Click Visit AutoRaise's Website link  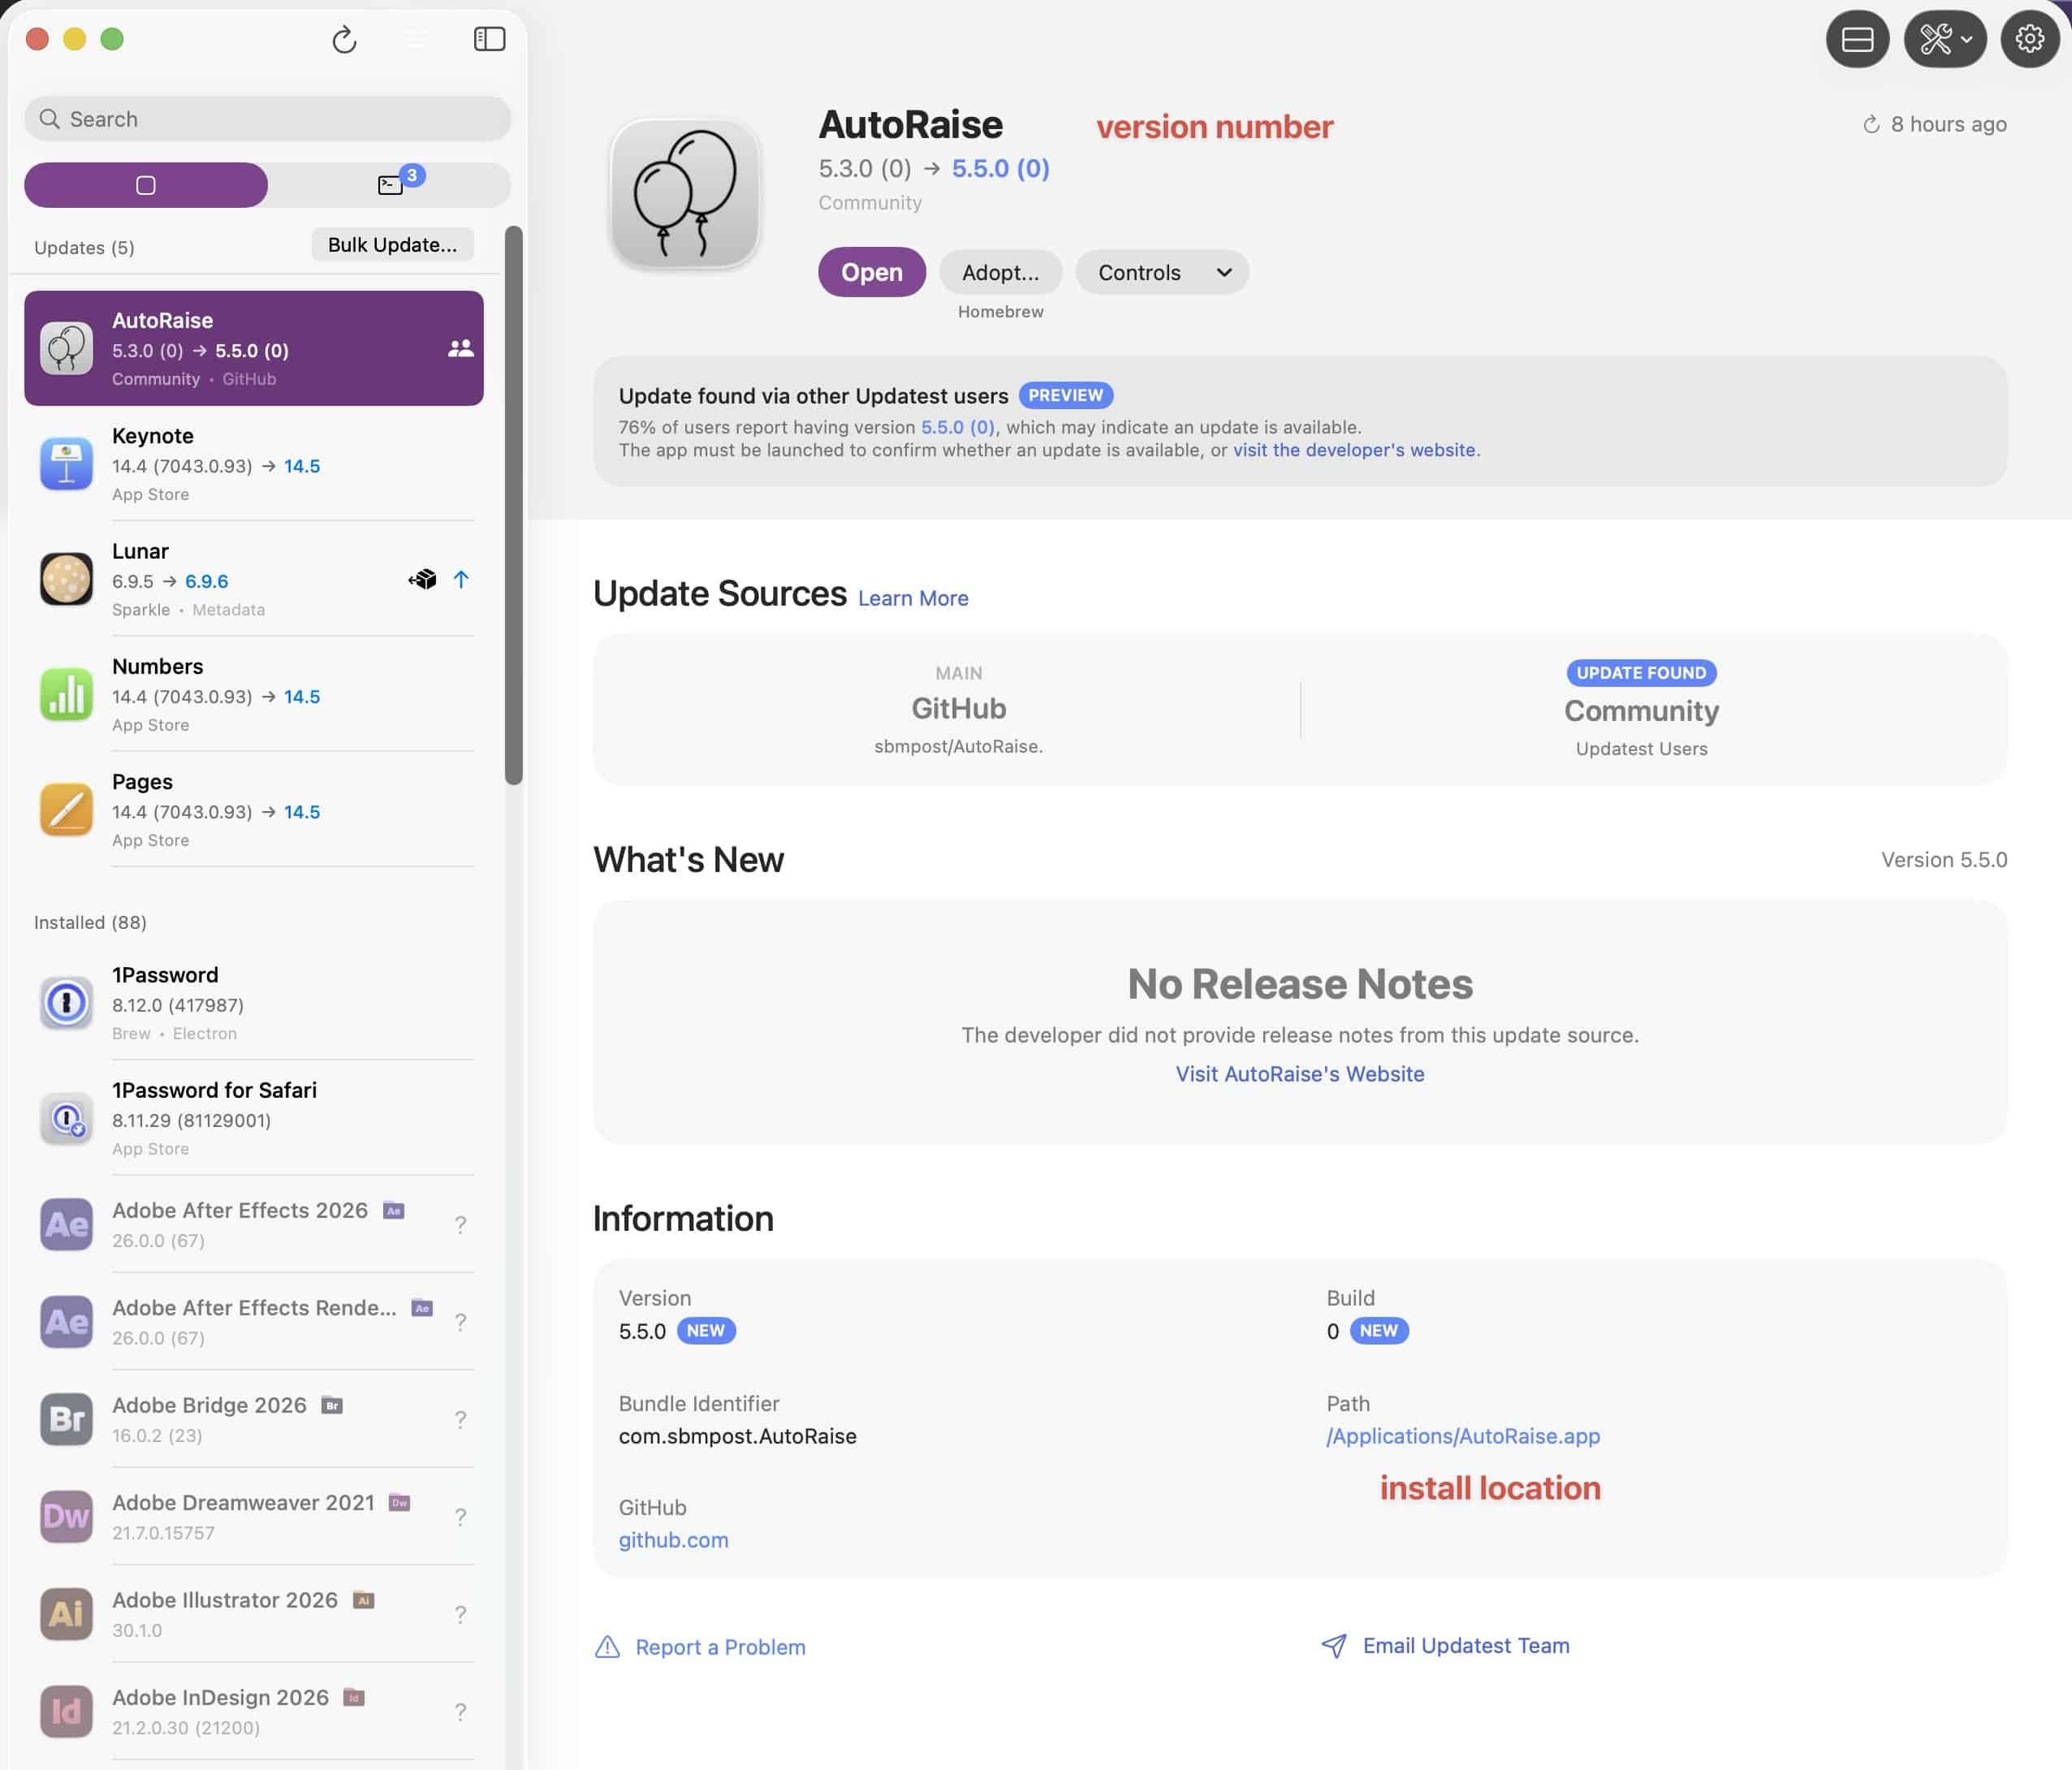click(x=1299, y=1074)
